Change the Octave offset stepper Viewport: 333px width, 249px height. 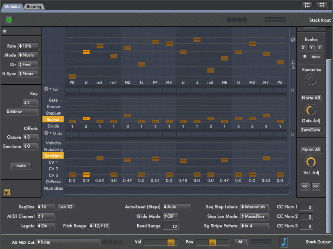30,137
